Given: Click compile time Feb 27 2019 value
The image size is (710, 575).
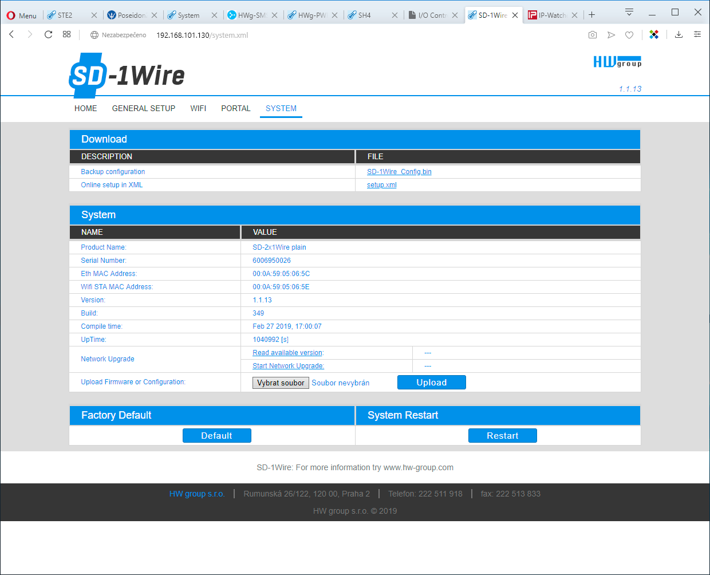Looking at the screenshot, I should pyautogui.click(x=287, y=326).
